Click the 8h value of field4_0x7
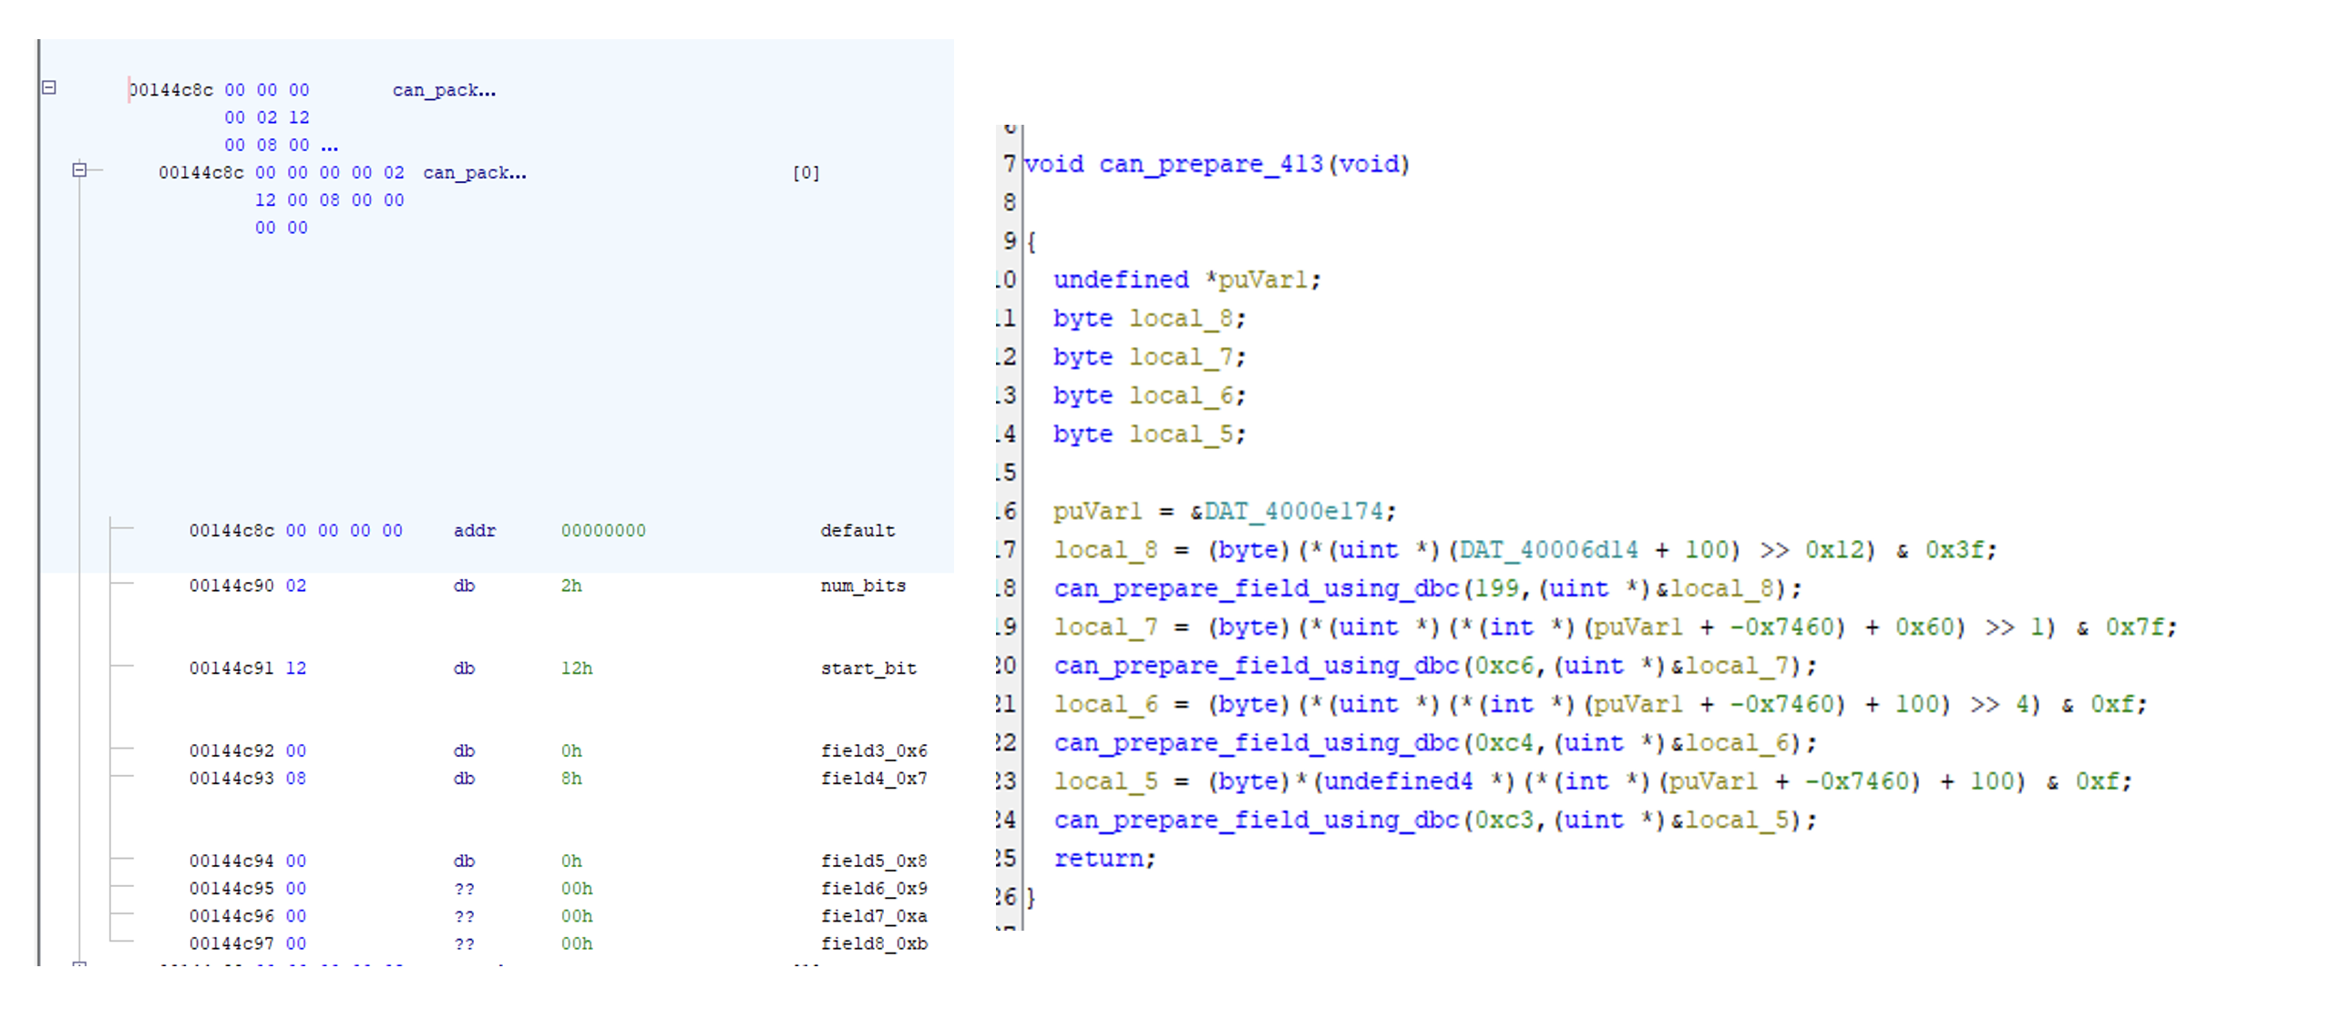Image resolution: width=2340 pixels, height=1009 pixels. click(571, 779)
